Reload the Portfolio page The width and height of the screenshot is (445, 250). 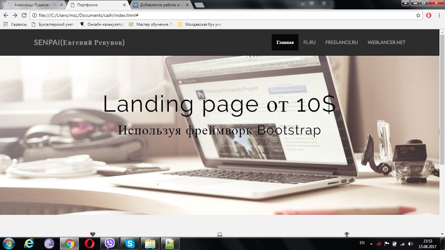[x=24, y=15]
